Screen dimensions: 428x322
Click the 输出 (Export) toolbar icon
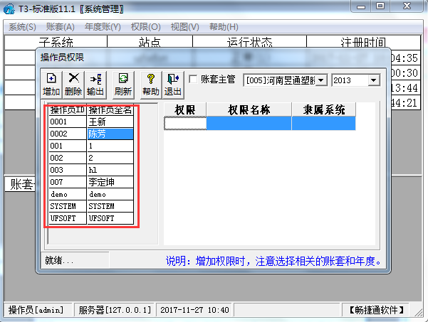click(x=95, y=85)
